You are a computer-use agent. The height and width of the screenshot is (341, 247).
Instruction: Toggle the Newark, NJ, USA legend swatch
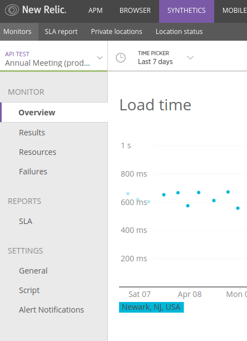151,308
